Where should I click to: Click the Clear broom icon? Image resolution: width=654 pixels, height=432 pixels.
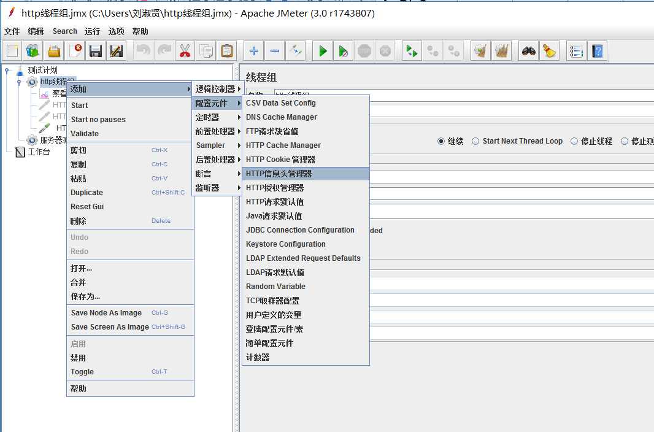click(x=480, y=52)
